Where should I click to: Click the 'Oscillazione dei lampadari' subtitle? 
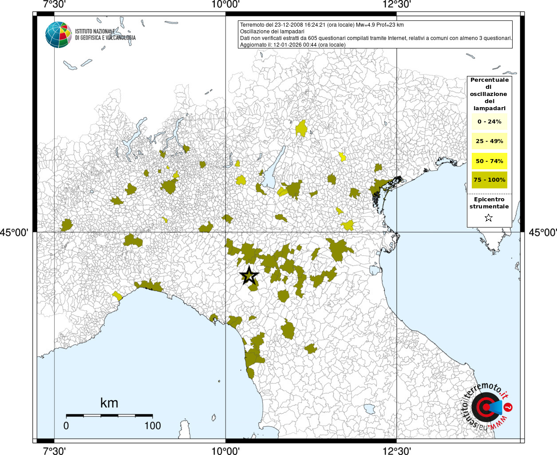pos(272,32)
